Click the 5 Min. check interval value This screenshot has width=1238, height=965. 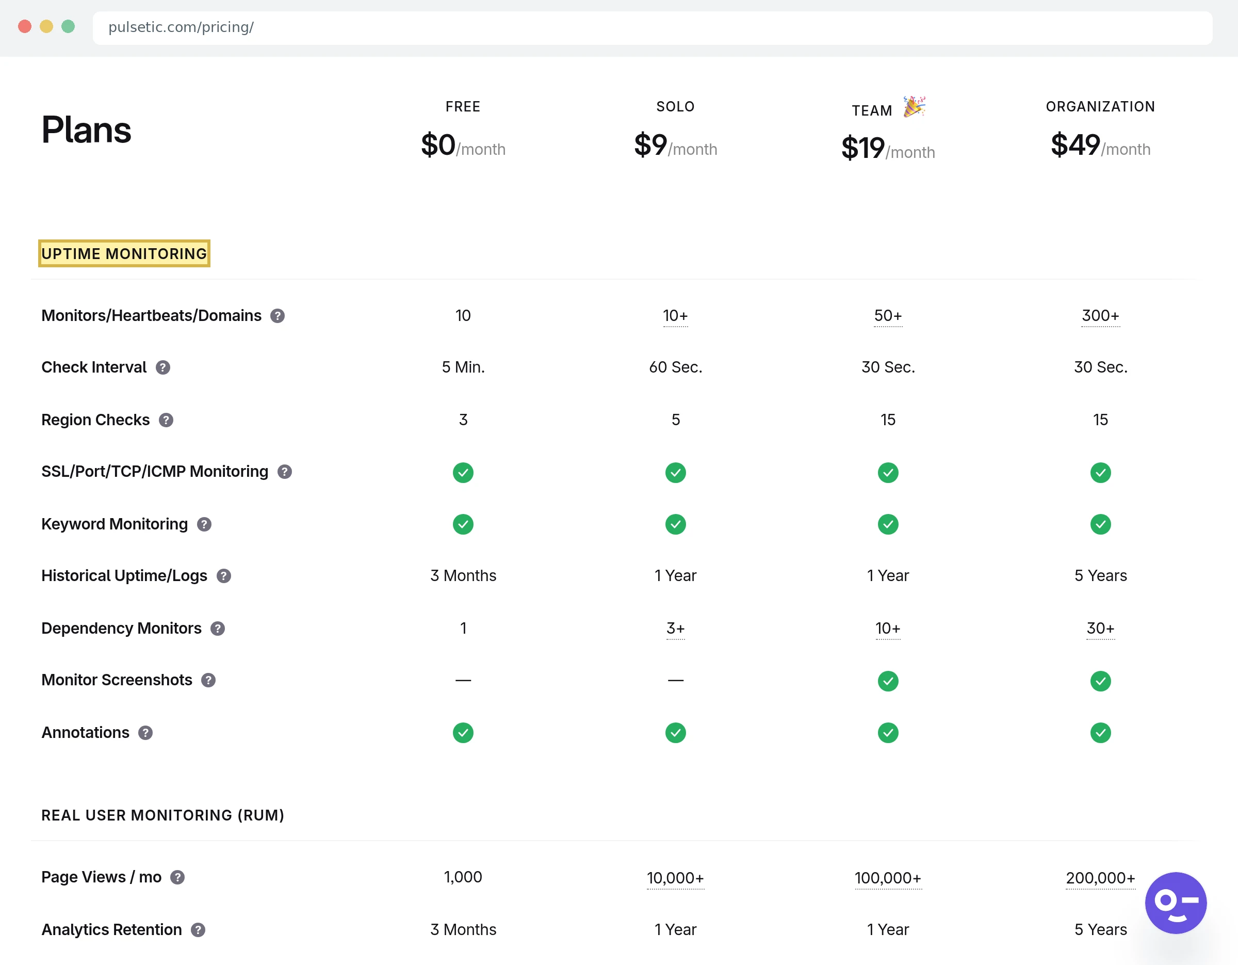point(463,367)
